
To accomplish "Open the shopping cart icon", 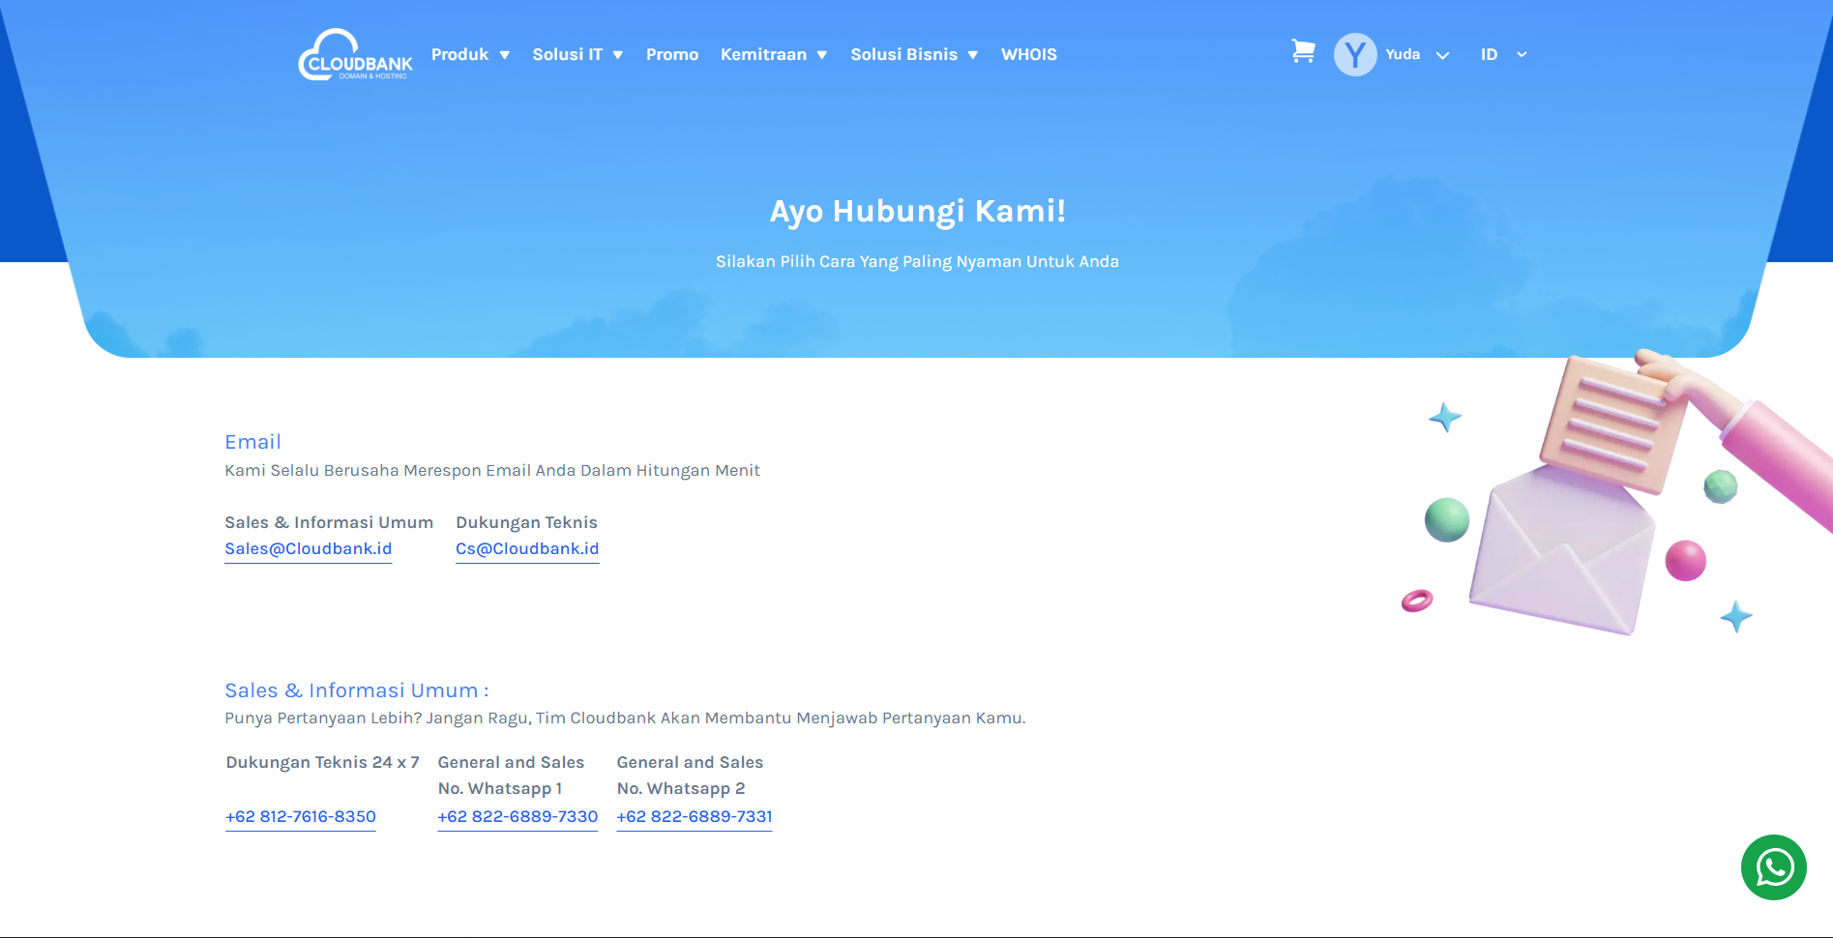I will (x=1303, y=52).
